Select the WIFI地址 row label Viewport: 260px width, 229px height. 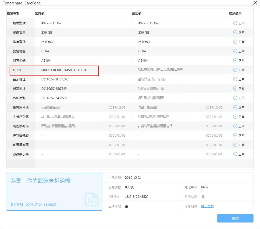pos(19,98)
